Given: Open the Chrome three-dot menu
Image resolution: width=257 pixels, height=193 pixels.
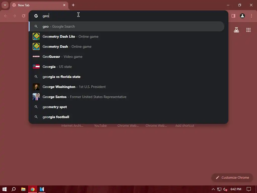Looking at the screenshot, I should click(x=251, y=16).
